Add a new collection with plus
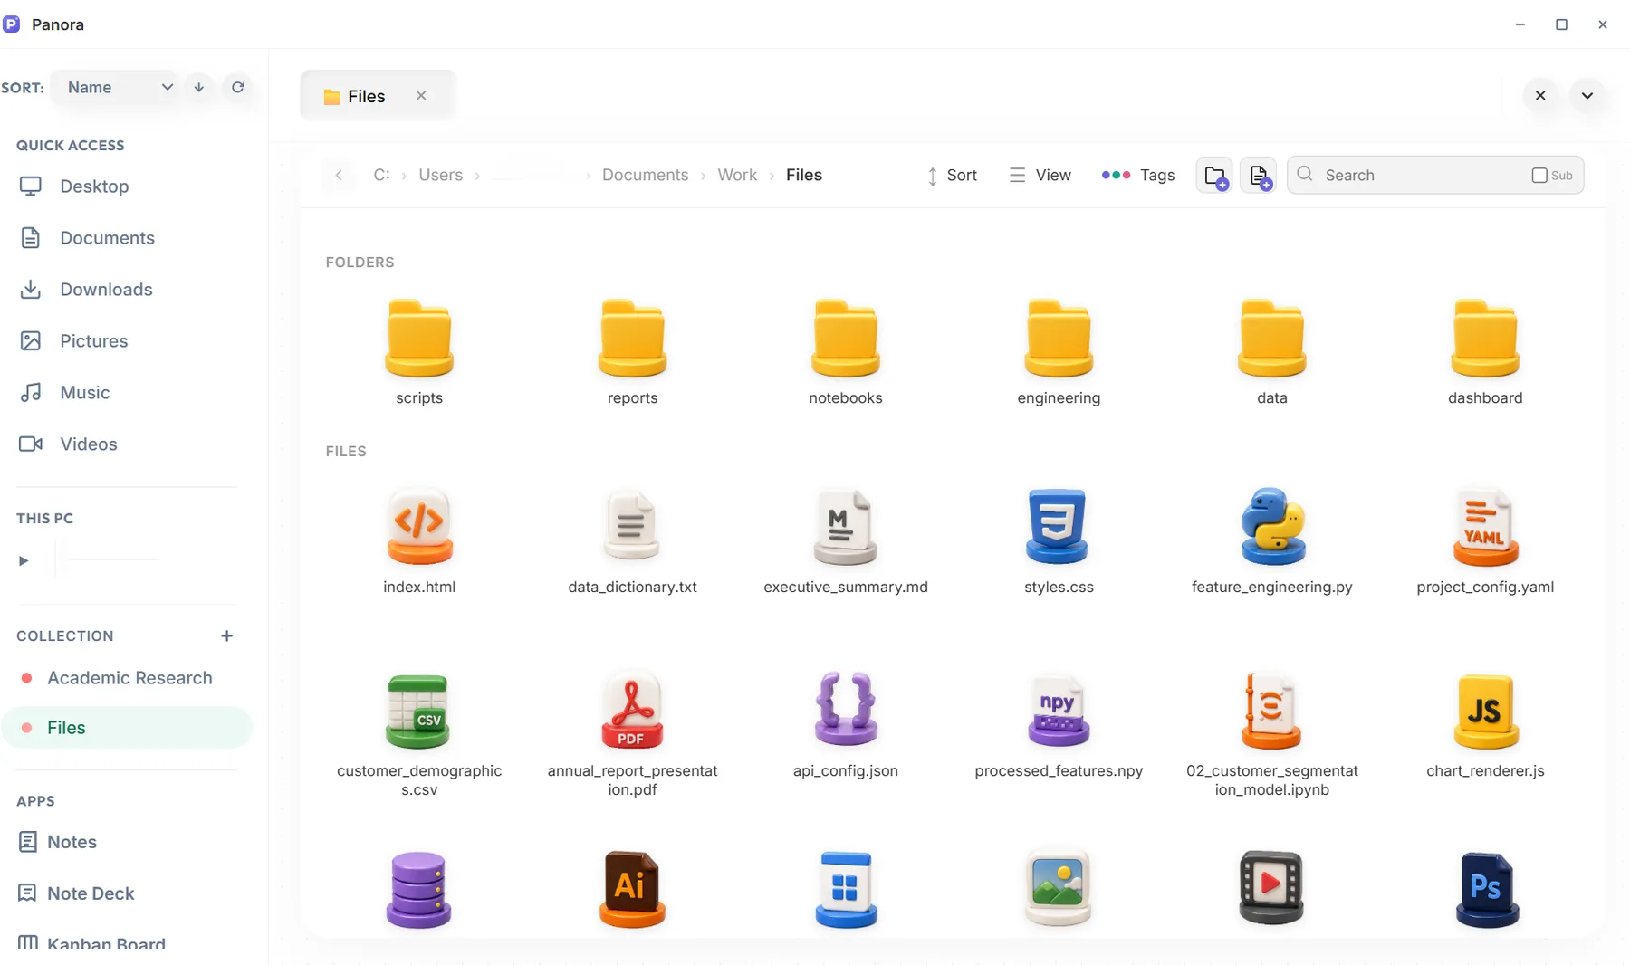 226,635
